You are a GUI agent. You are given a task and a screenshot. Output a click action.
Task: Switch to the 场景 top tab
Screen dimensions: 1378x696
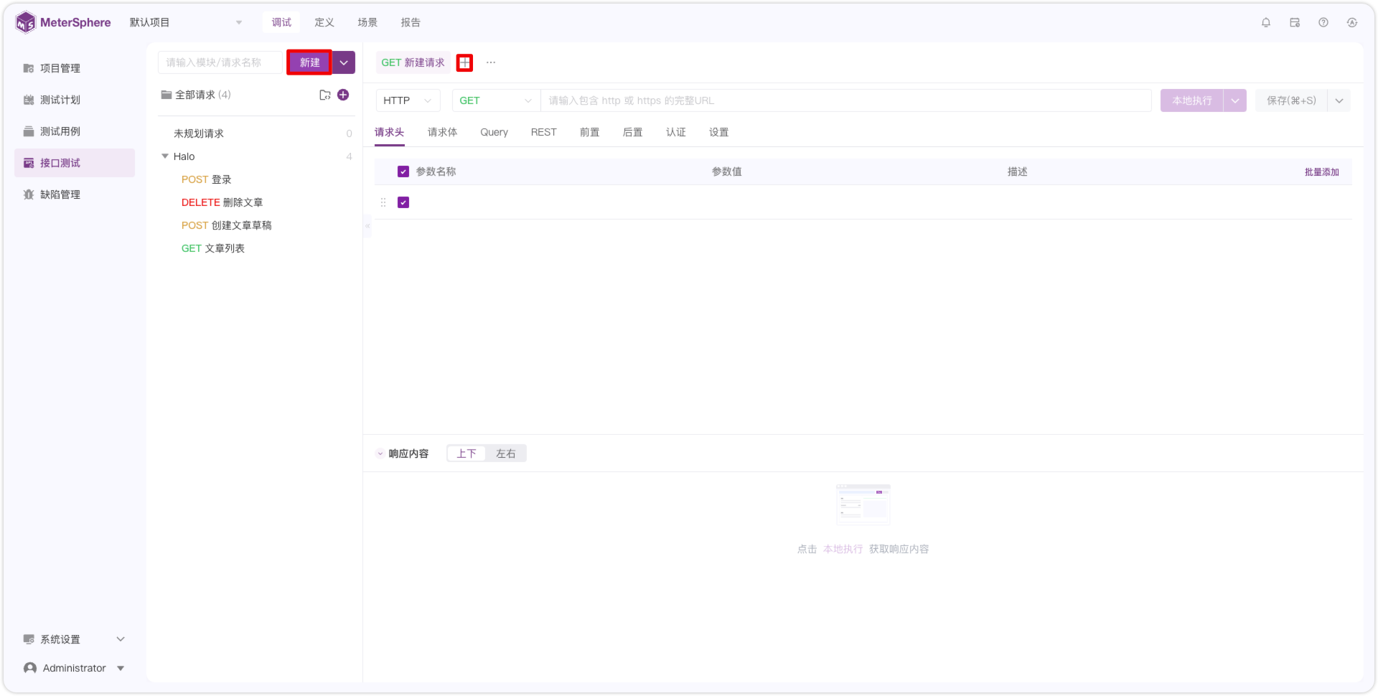coord(367,22)
